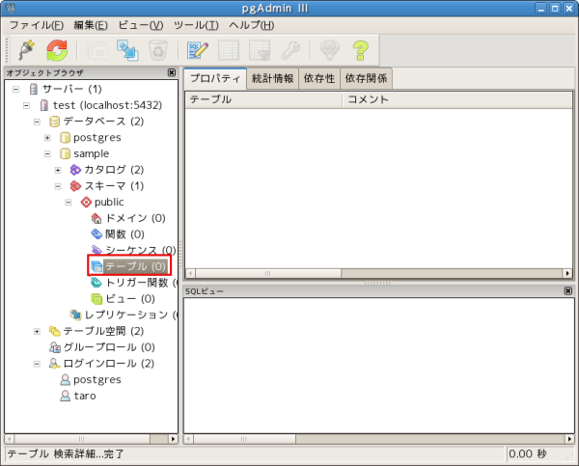579x466 pixels.
Task: Click the guru hint icon
Action: [329, 50]
